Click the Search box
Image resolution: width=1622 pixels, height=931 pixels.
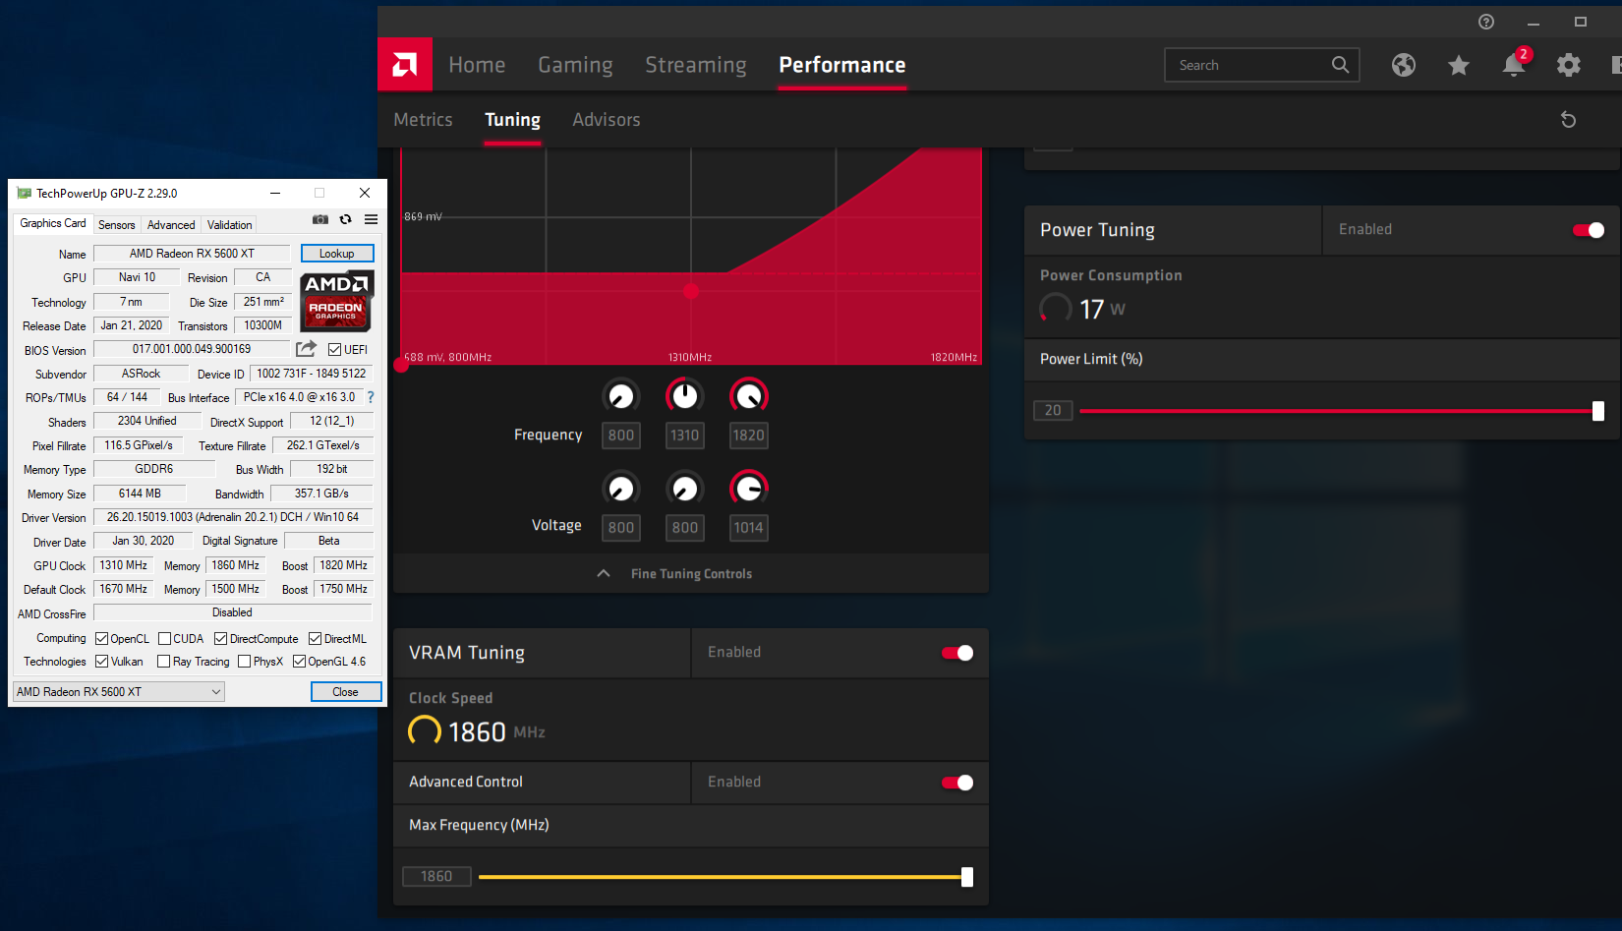point(1262,65)
